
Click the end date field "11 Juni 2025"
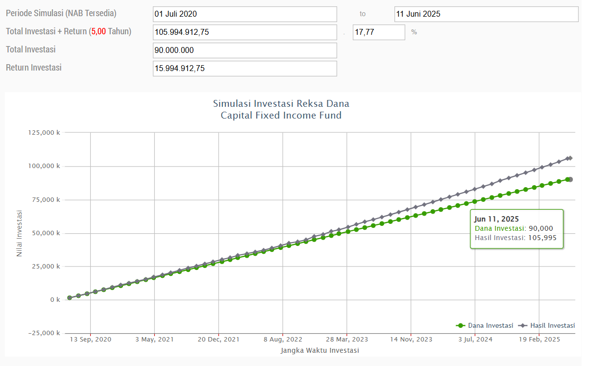pos(486,14)
